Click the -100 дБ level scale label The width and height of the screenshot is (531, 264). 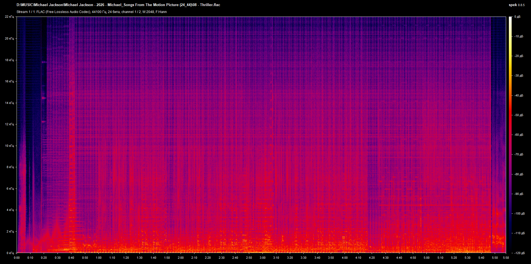(x=519, y=213)
